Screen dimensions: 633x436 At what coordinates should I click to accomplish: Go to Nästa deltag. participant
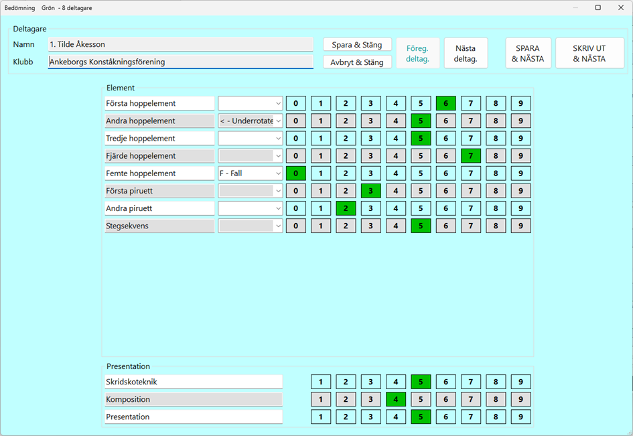coord(466,54)
